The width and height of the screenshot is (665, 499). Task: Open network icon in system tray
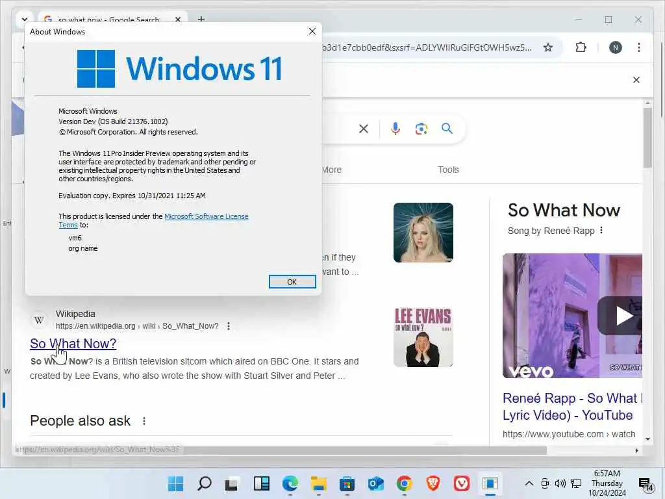point(576,483)
